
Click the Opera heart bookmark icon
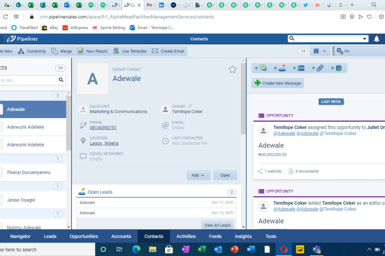pos(369,17)
